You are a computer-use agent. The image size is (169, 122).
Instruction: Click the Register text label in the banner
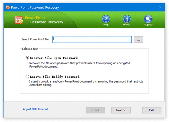148,25
